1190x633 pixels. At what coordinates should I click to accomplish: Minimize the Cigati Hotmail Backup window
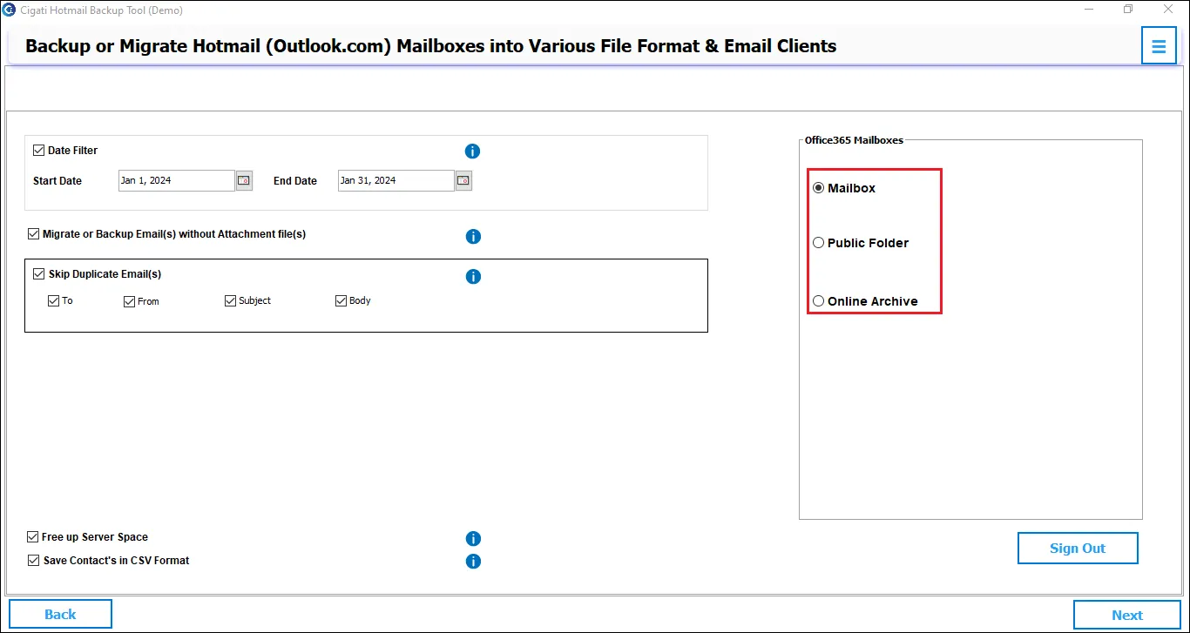click(1090, 10)
